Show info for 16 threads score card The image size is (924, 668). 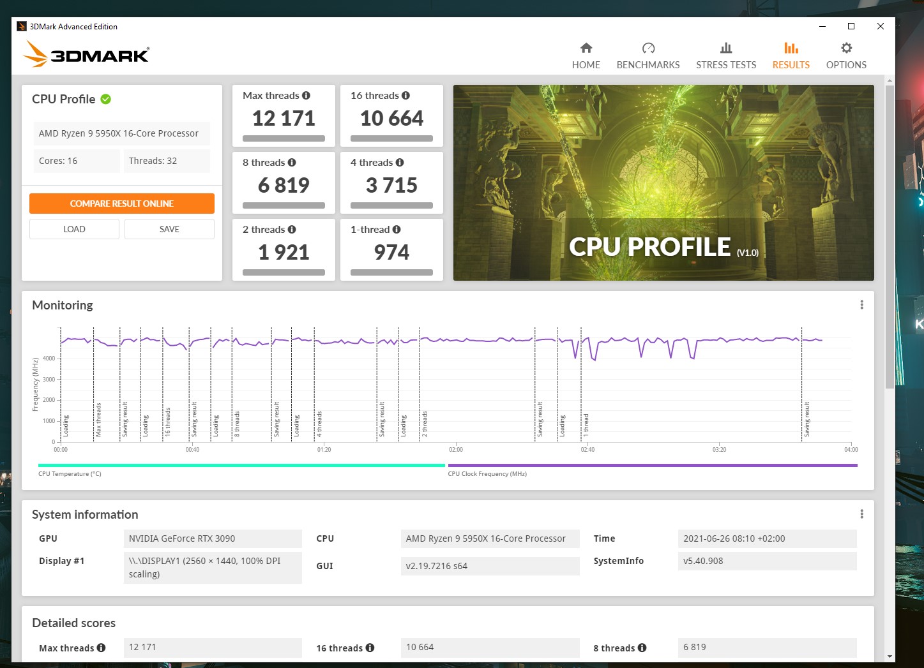[x=405, y=96]
